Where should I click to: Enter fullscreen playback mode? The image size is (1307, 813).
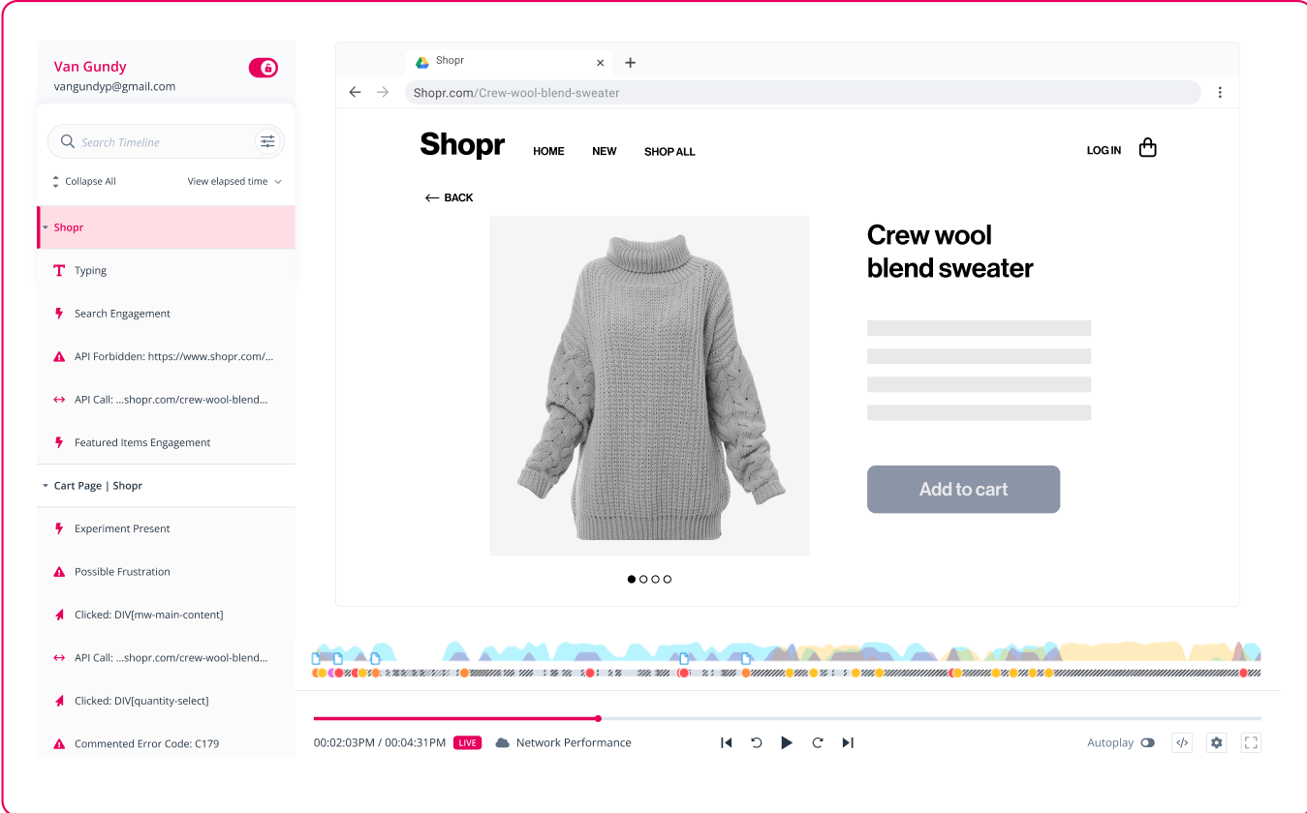click(1251, 742)
